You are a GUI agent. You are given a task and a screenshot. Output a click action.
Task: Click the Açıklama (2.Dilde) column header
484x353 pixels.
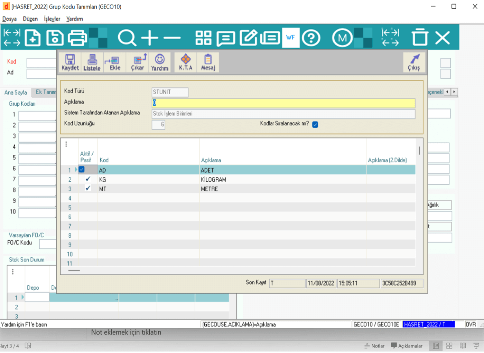click(387, 160)
